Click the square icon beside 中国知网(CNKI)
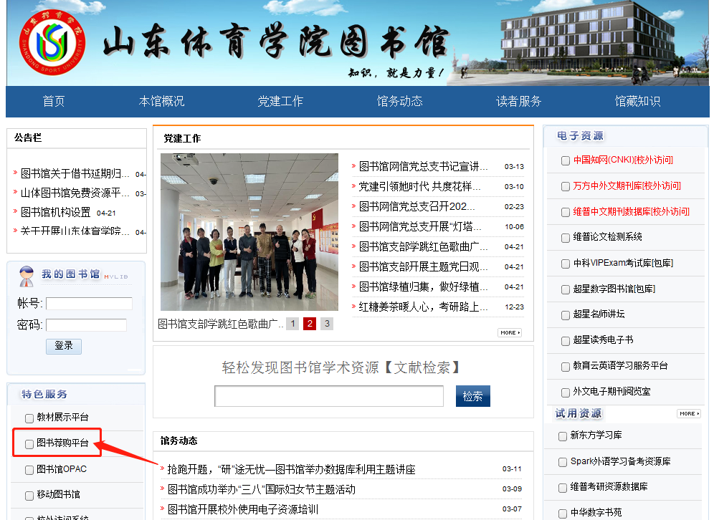The width and height of the screenshot is (714, 520). pyautogui.click(x=566, y=160)
